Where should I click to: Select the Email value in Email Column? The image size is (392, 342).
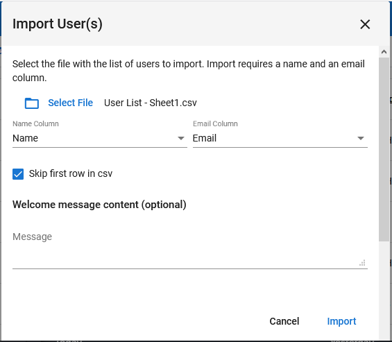pyautogui.click(x=205, y=138)
